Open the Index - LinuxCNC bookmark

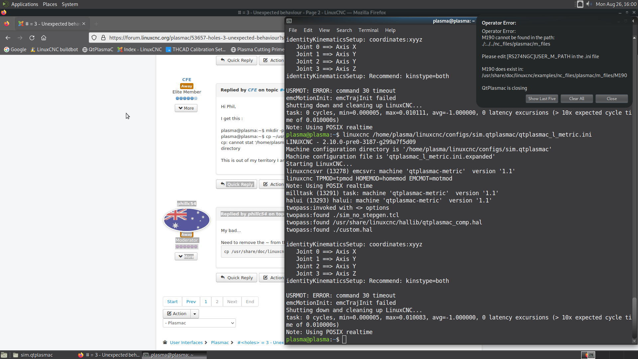click(140, 50)
